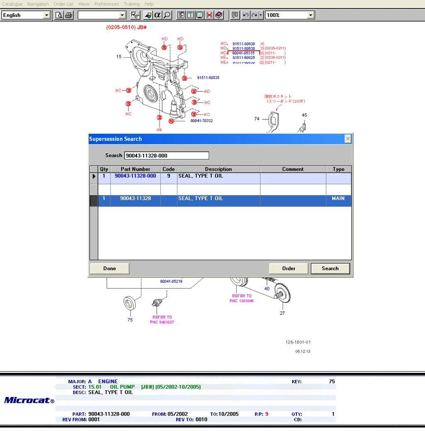Click the purple book icon
Image resolution: width=425 pixels, height=431 pixels.
pyautogui.click(x=219, y=15)
